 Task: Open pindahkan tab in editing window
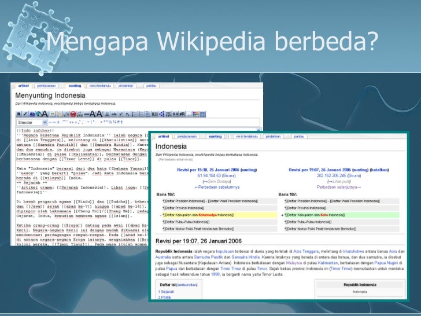(125, 86)
